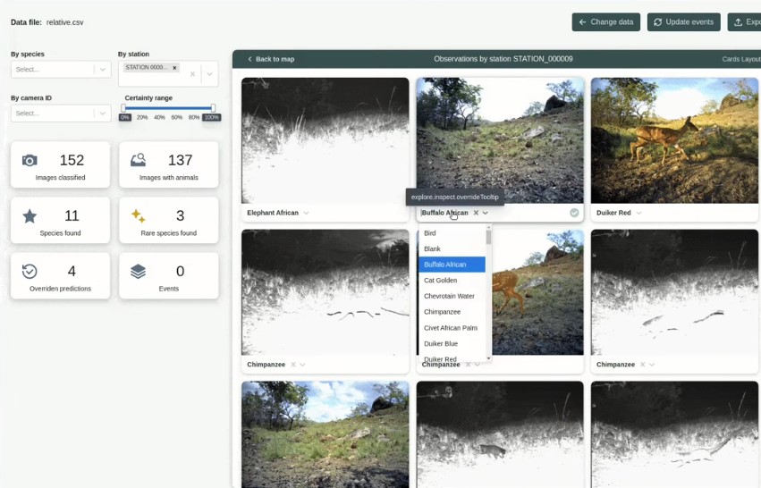Click the sparkle icon for Rare species found
Image resolution: width=761 pixels, height=488 pixels.
[138, 216]
